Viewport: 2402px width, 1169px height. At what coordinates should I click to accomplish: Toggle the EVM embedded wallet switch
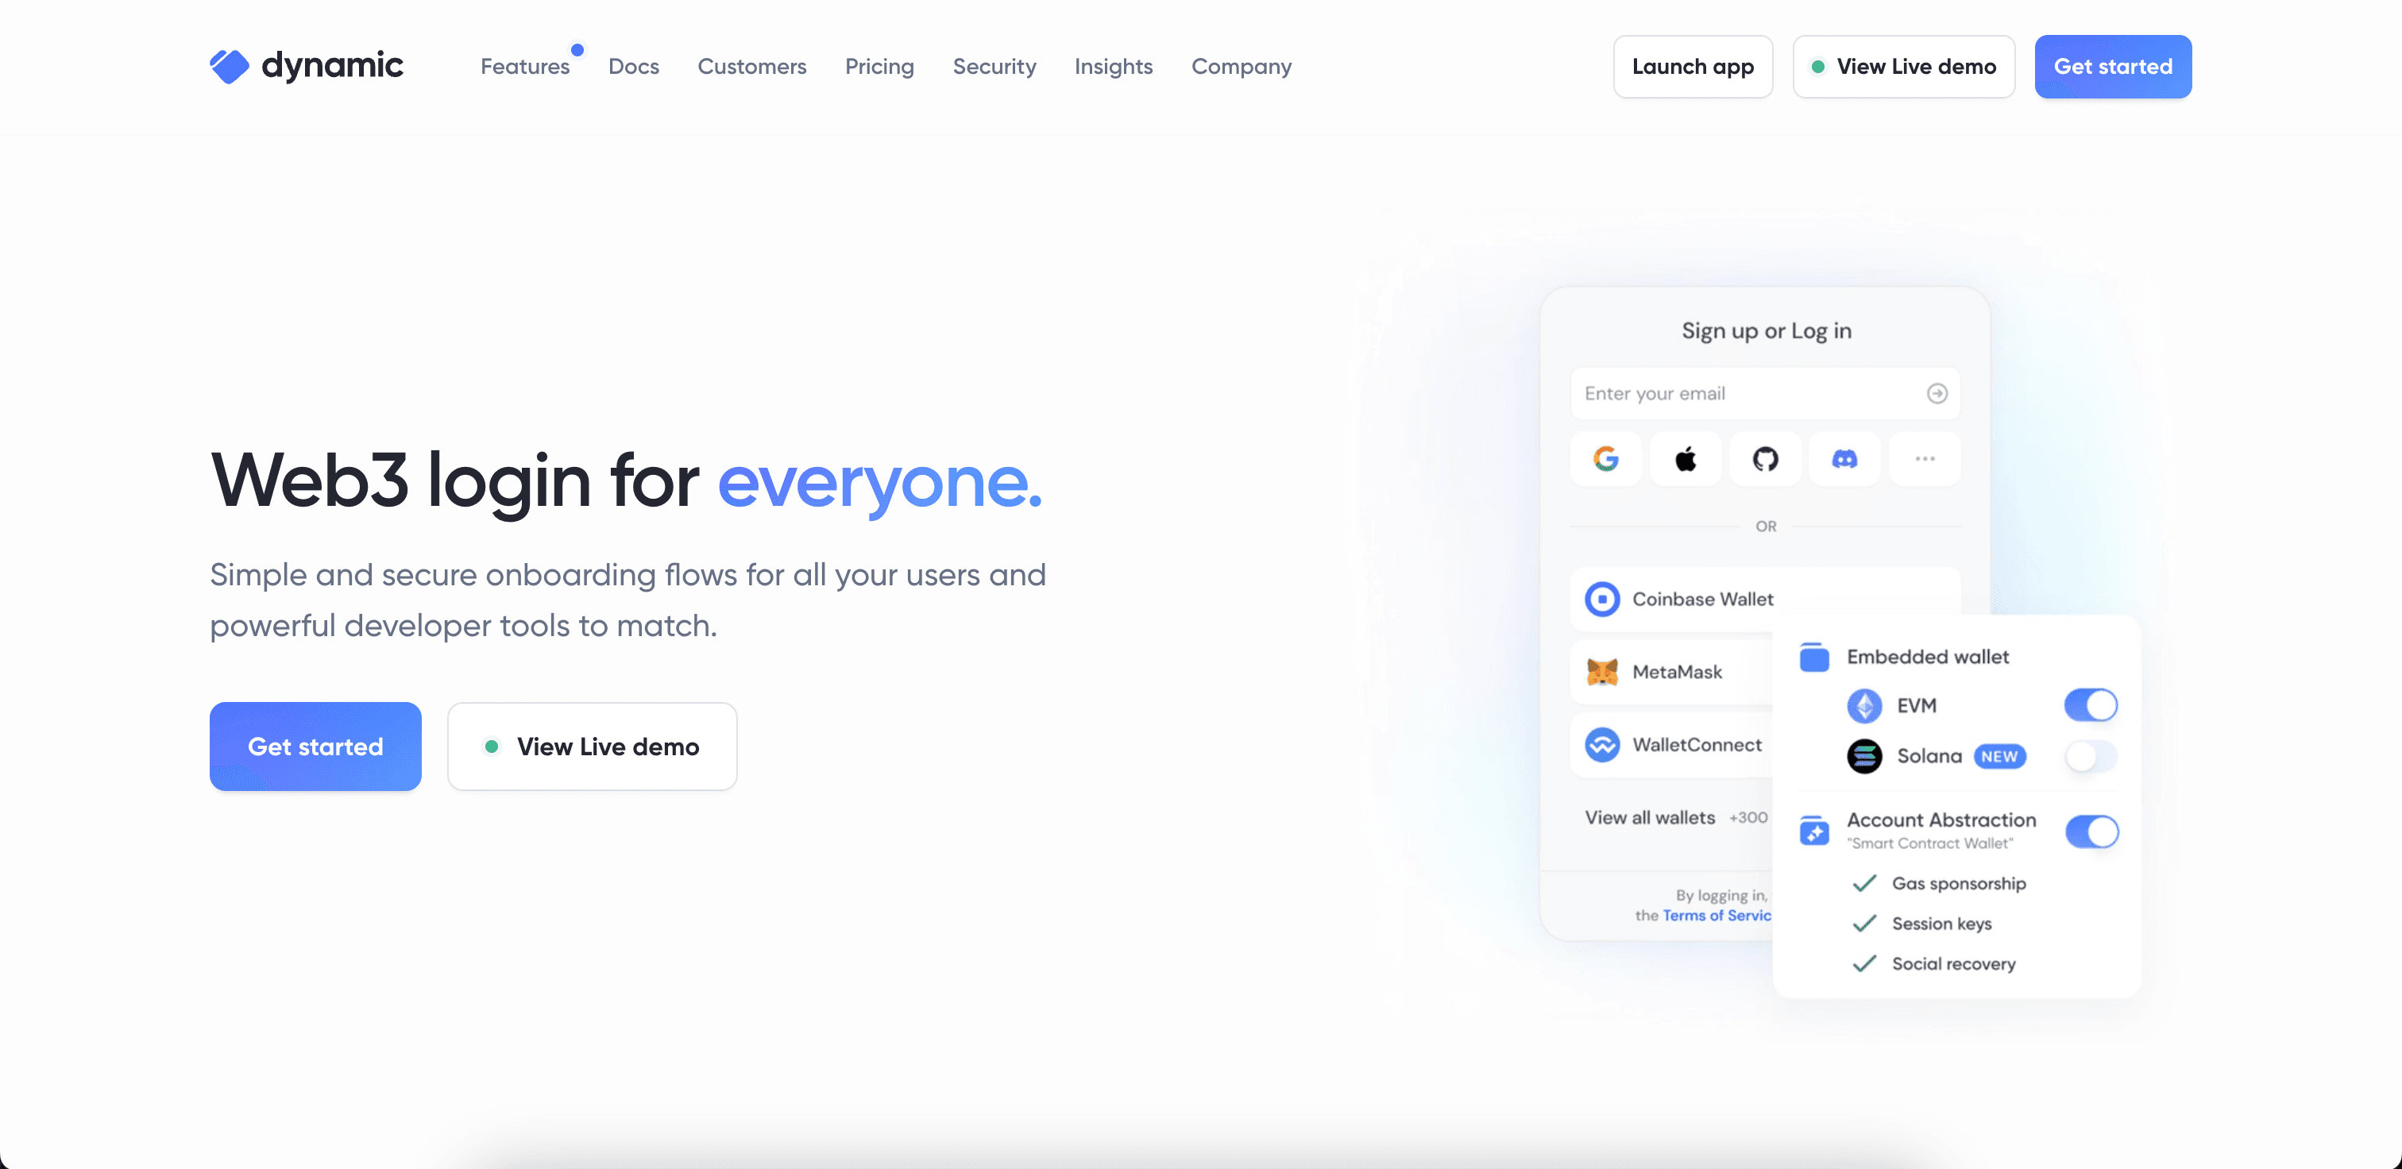[2091, 704]
